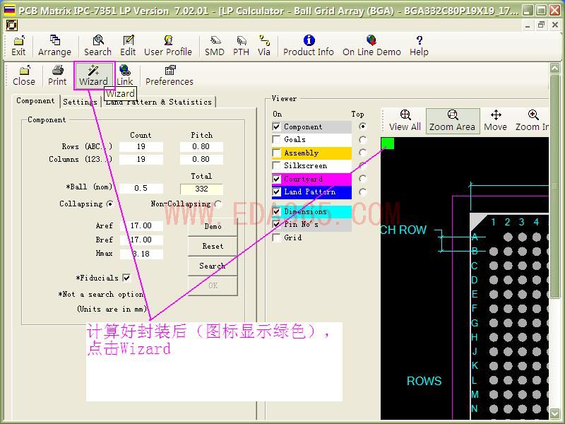
Task: Click the Search button in Component panel
Action: click(213, 266)
